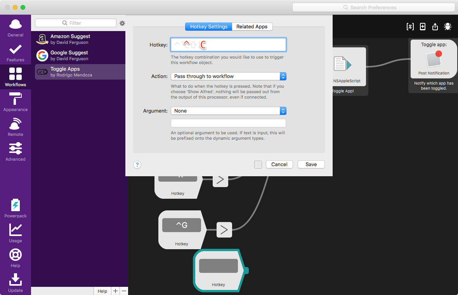Click the Hotkey input field

click(x=228, y=45)
